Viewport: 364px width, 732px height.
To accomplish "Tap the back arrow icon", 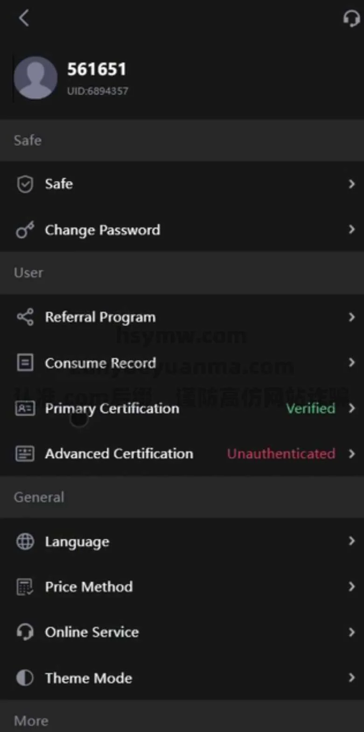I will pos(24,18).
